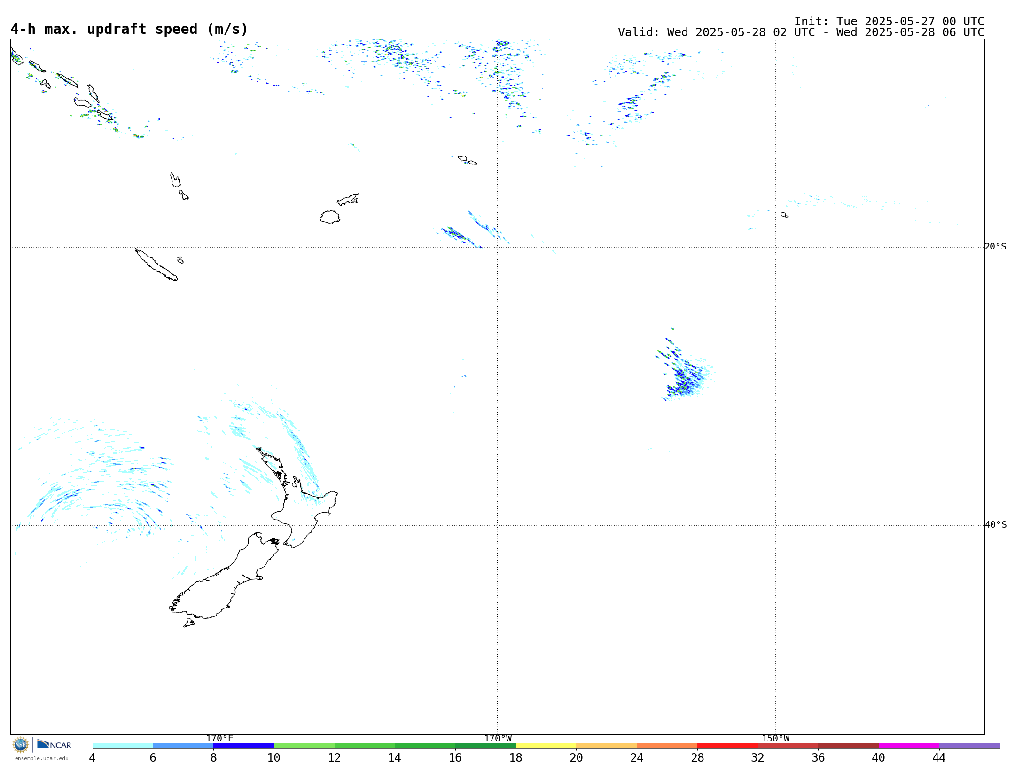
Task: Select the 'Init: Tue 2025-05-27 00 UTC' text
Action: (889, 22)
